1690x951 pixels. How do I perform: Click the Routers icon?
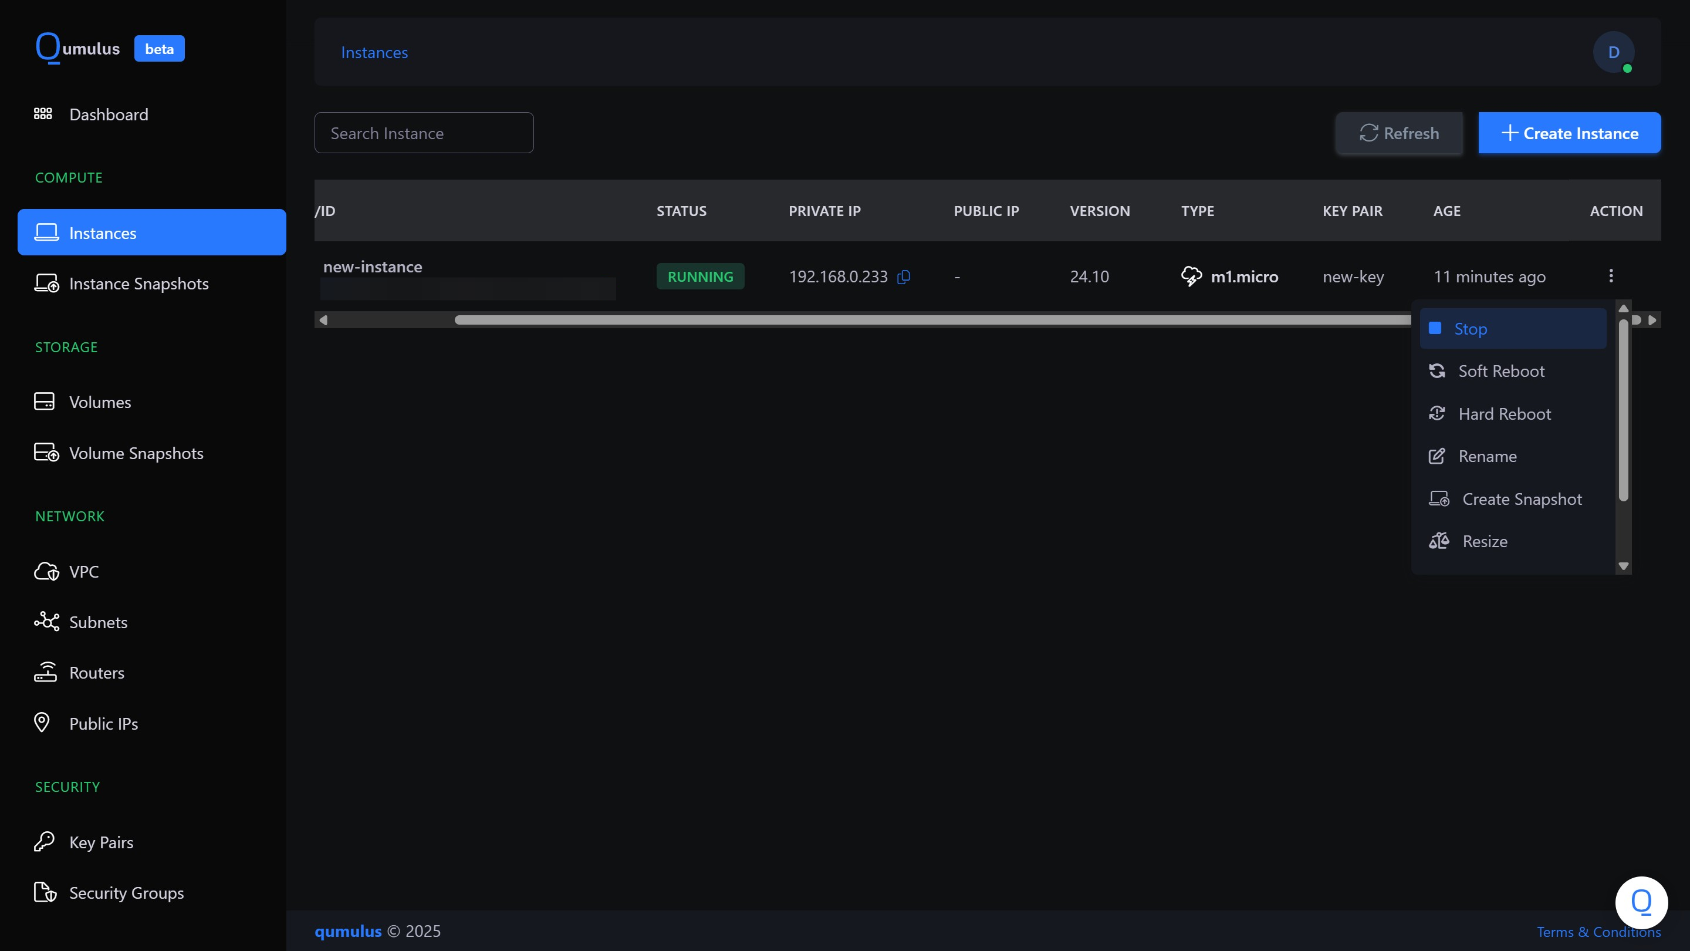pos(45,672)
